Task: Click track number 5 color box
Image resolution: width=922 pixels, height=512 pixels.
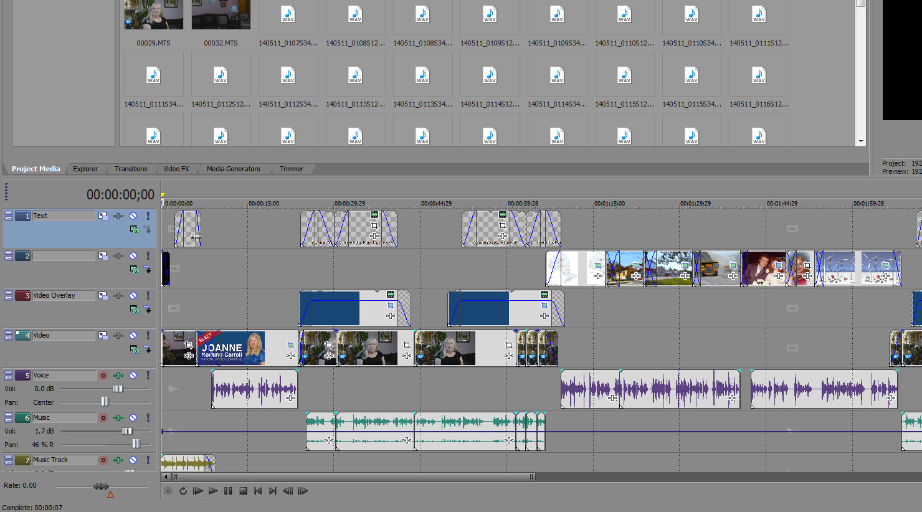Action: [x=23, y=376]
